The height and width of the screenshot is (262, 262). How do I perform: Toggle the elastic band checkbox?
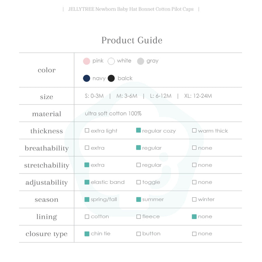[87, 182]
